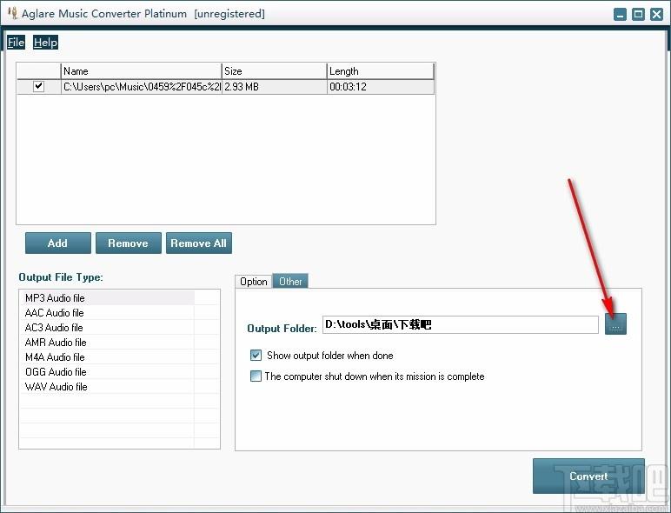The image size is (671, 513).
Task: Open the Help menu
Action: [x=45, y=43]
